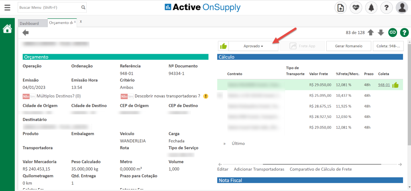Toggle Descobrir novas transportadoras switch
The height and width of the screenshot is (191, 411).
click(126, 96)
